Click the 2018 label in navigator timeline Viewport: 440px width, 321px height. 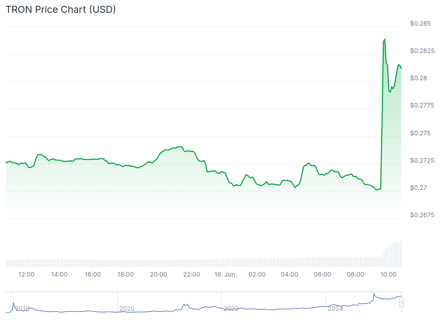tap(22, 309)
